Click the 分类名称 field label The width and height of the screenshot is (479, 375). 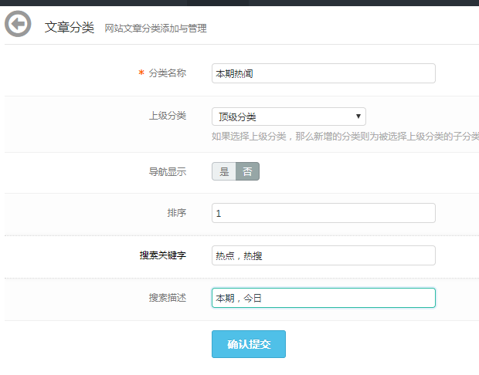(167, 73)
